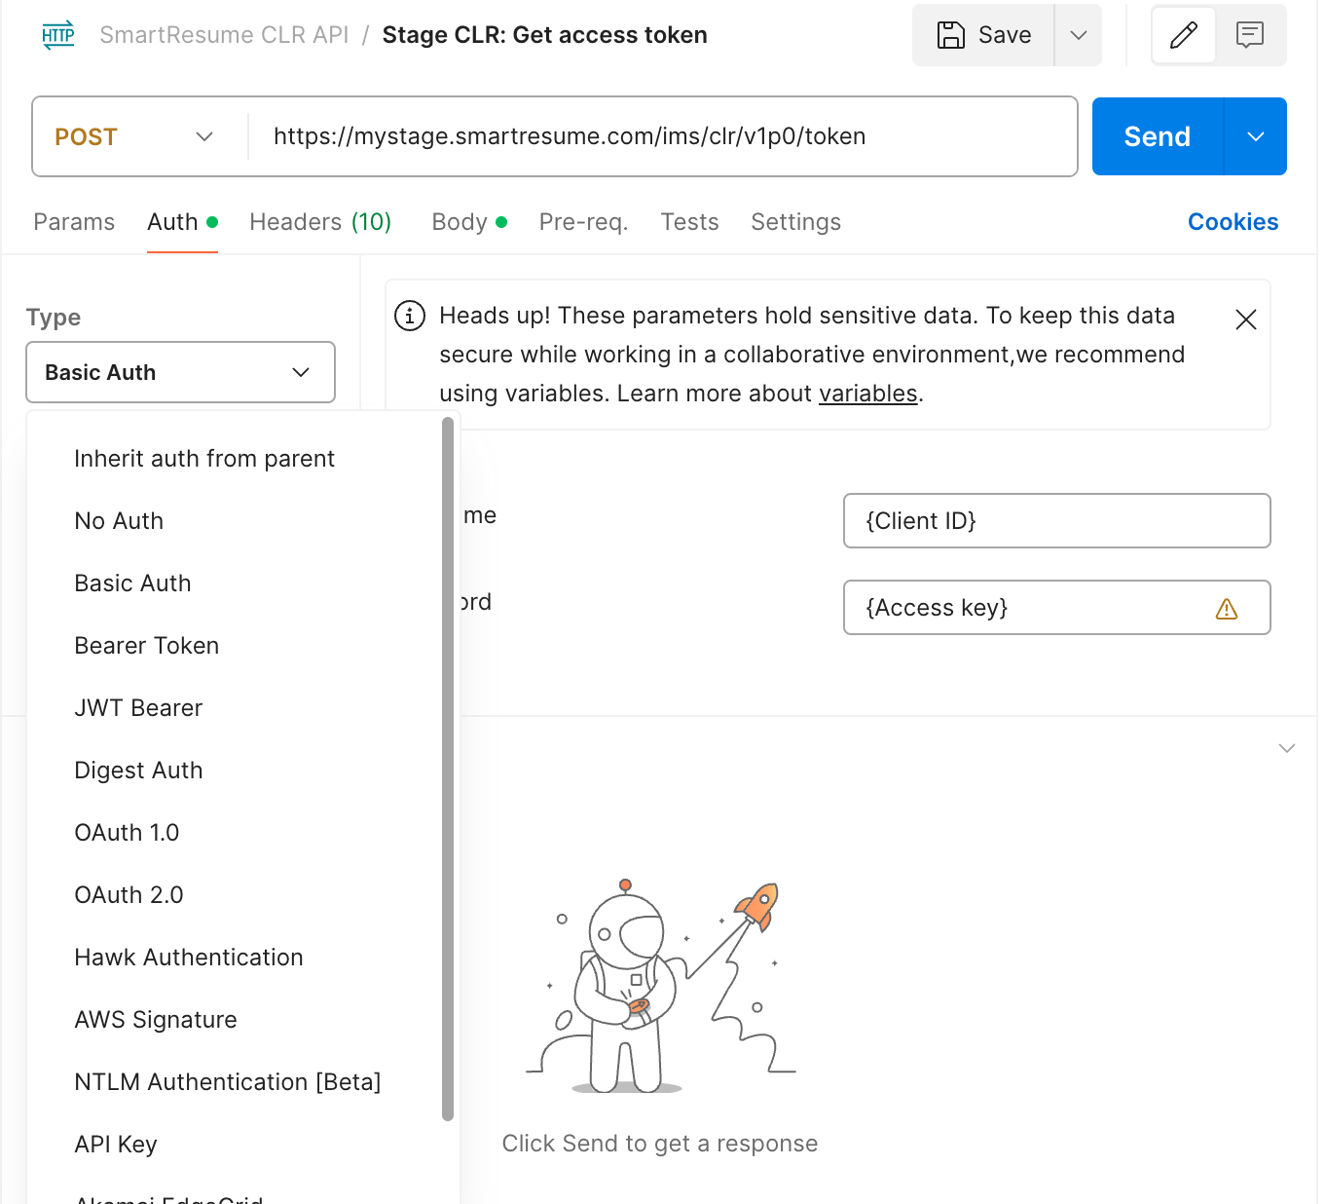Open the Cookies link
The width and height of the screenshot is (1326, 1204).
tap(1233, 222)
